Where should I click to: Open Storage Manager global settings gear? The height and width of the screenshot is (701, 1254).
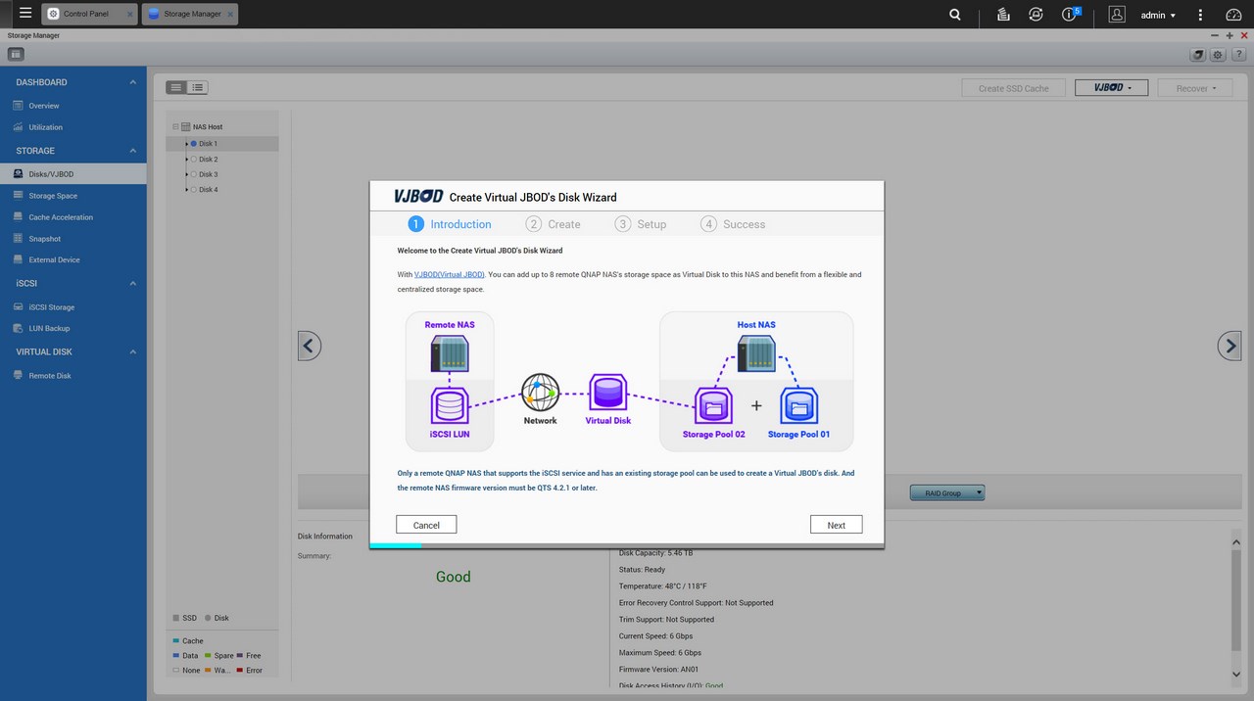click(1218, 55)
